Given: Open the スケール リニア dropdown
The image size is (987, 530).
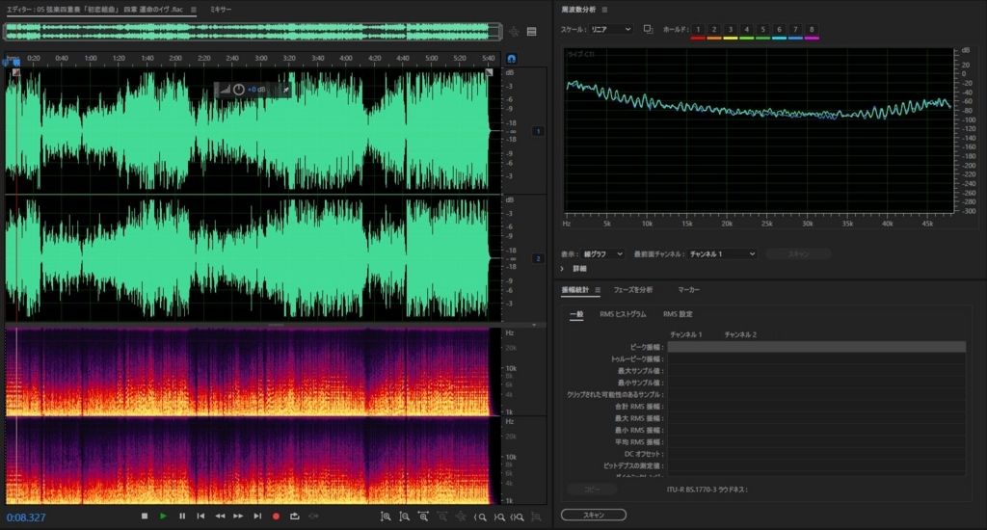Looking at the screenshot, I should click(x=610, y=29).
